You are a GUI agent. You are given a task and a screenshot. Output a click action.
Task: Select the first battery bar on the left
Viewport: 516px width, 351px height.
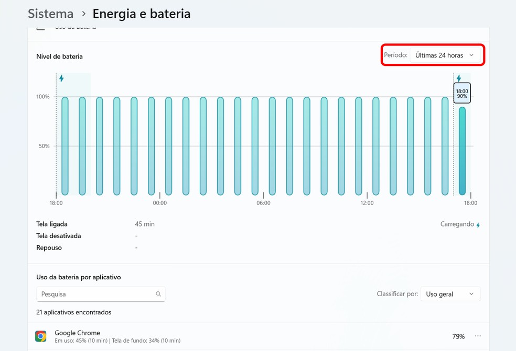65,145
